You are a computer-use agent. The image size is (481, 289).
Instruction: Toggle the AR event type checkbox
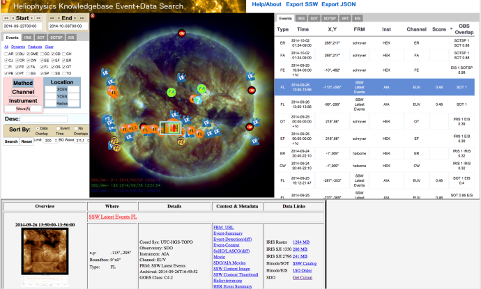point(6,54)
